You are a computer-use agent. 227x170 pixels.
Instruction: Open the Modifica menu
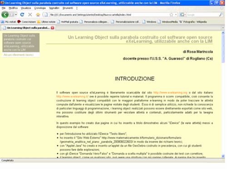pyautogui.click(x=13, y=8)
